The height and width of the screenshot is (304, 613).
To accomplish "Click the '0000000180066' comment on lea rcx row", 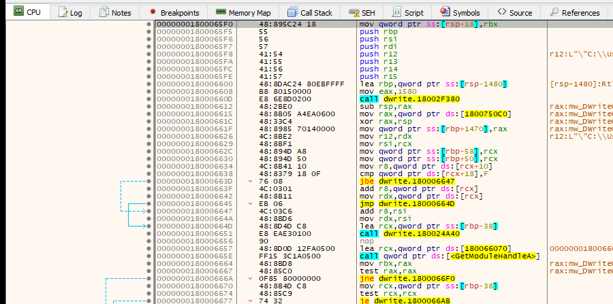I will pos(581,249).
